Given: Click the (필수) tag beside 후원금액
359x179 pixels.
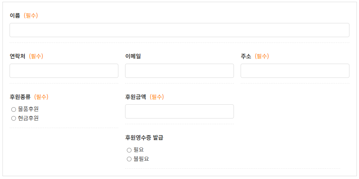Looking at the screenshot, I should [x=157, y=97].
